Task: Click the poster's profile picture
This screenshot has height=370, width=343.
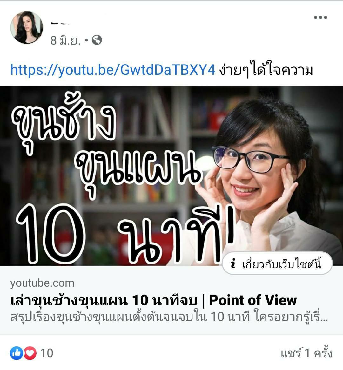Action: point(27,27)
